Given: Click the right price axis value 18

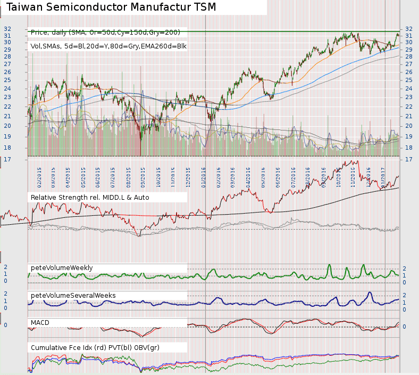Looking at the screenshot, I should click(x=409, y=148).
